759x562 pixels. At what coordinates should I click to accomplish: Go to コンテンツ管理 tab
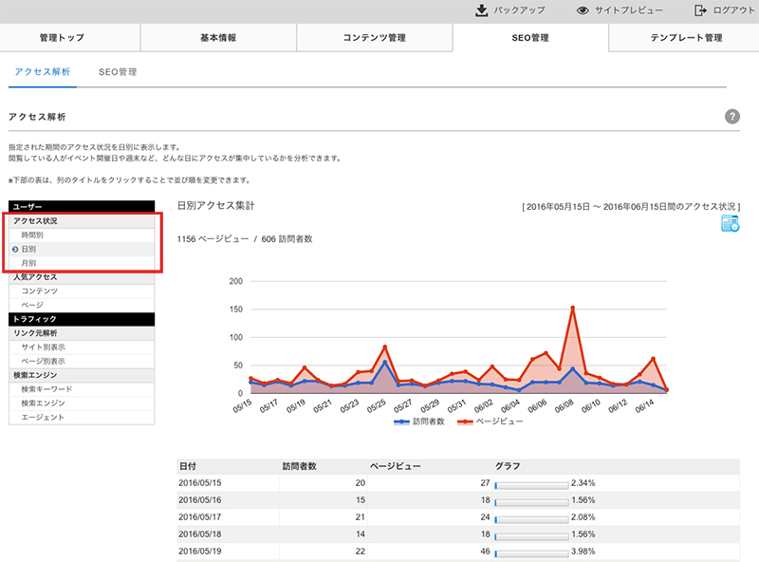click(374, 38)
